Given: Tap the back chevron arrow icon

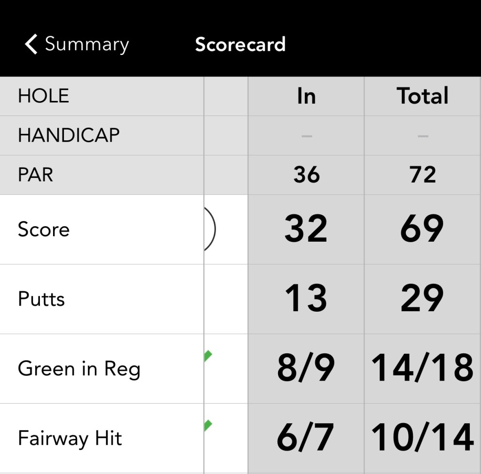Looking at the screenshot, I should tap(31, 45).
